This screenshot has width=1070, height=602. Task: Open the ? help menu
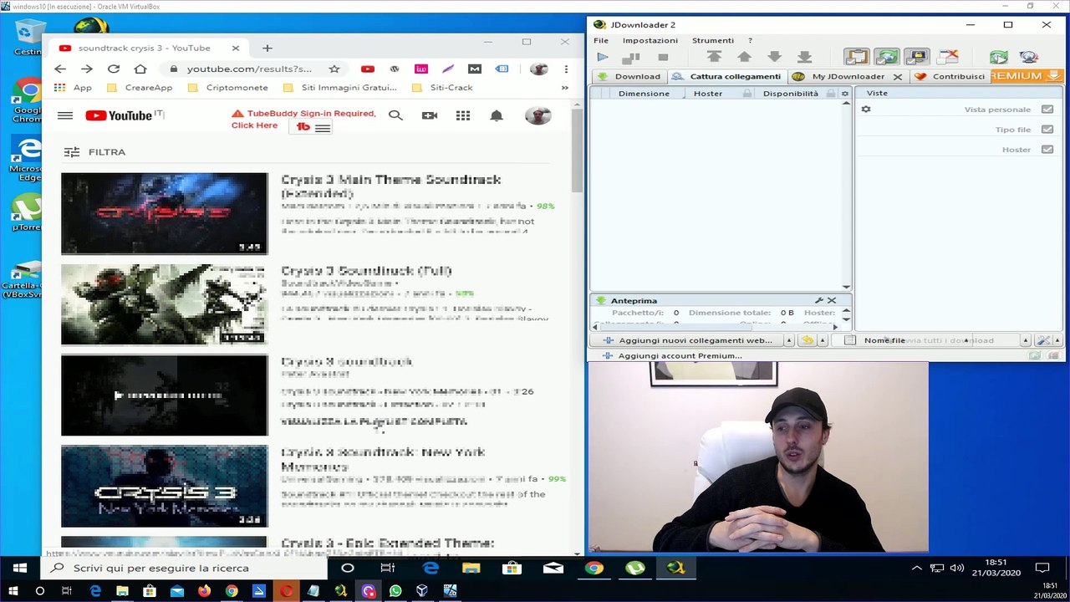pos(750,40)
